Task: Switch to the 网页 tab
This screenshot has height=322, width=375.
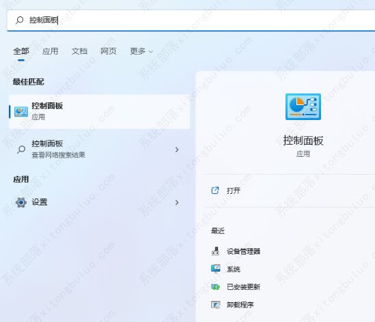Action: tap(109, 51)
